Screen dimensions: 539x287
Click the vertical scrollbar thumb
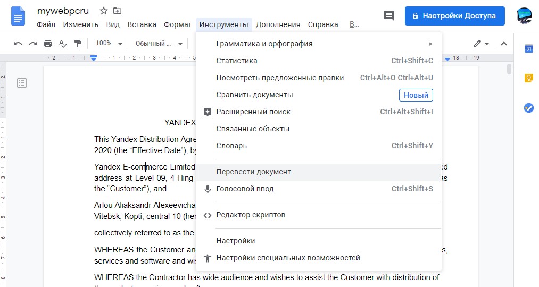pyautogui.click(x=509, y=69)
